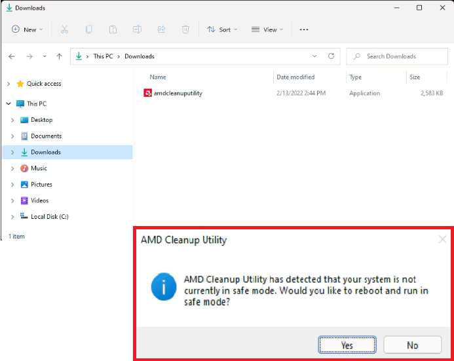454x361 pixels.
Task: Expand the Desktop tree node
Action: [12, 120]
